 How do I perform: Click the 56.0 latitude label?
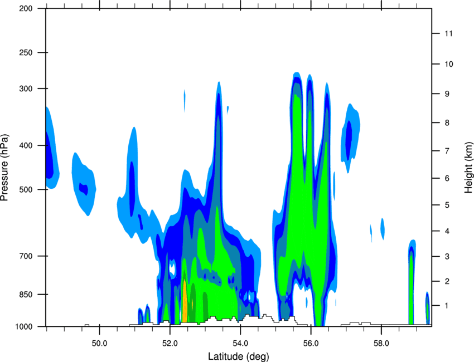coord(311,344)
